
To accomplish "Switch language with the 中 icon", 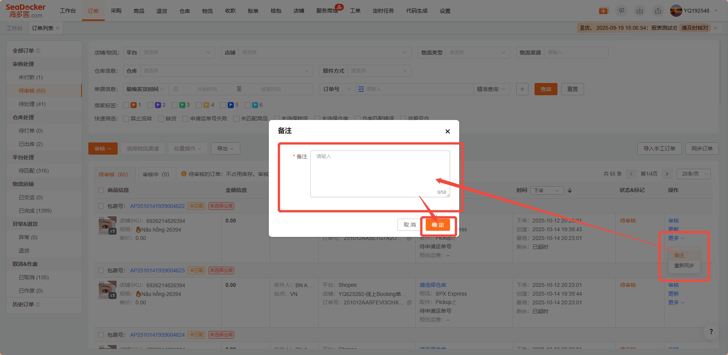I will click(603, 11).
